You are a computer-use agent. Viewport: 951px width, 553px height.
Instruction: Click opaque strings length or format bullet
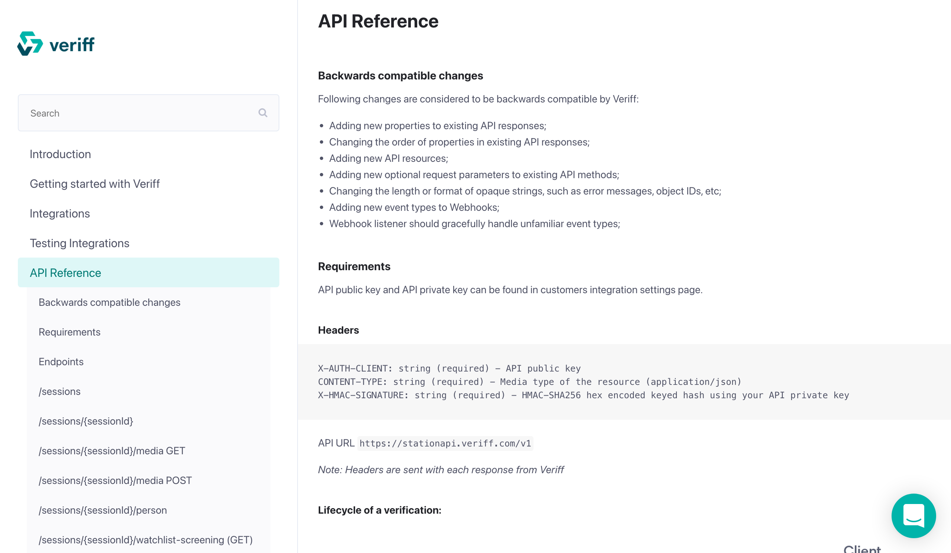(x=525, y=191)
